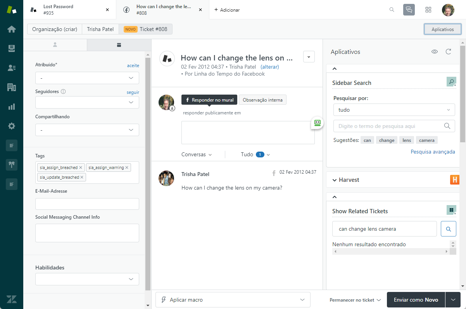The image size is (466, 309).
Task: Click the Pesquisa avançada link
Action: pyautogui.click(x=433, y=152)
